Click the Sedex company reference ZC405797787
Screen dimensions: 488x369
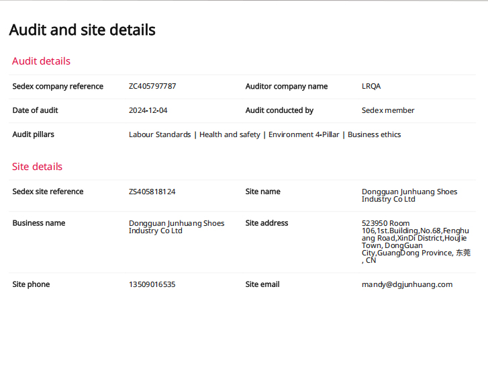point(152,87)
